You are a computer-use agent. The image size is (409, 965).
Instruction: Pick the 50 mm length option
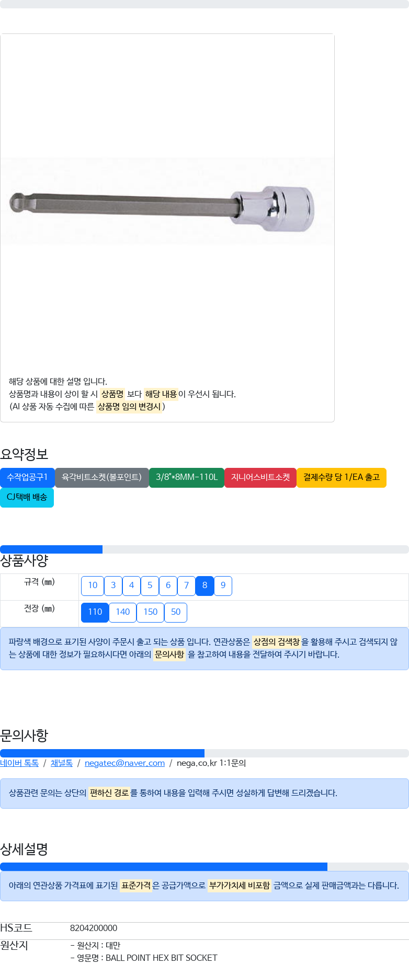[x=176, y=612]
